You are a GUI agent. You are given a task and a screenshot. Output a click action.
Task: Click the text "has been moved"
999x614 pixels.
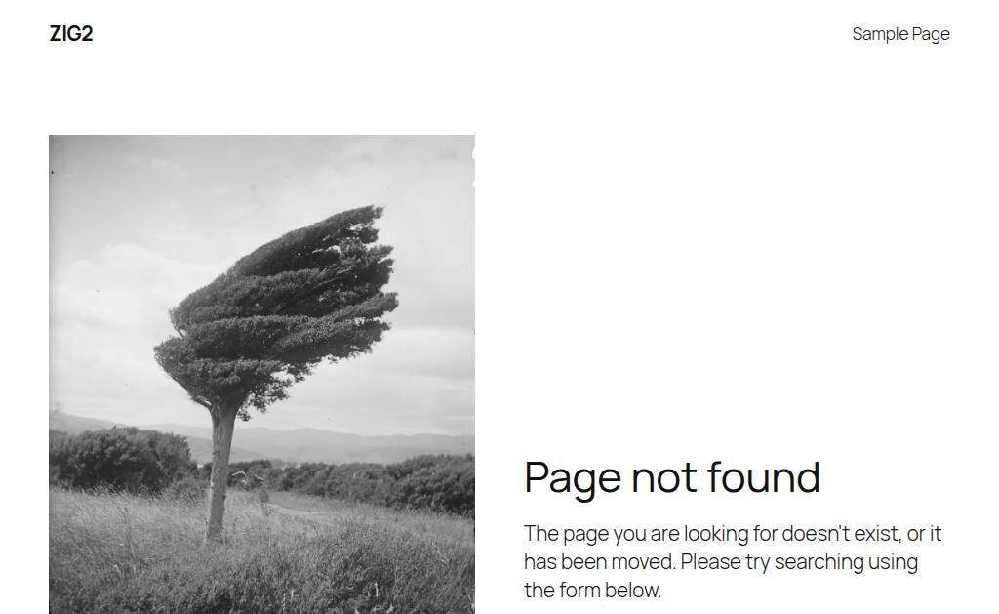[599, 561]
